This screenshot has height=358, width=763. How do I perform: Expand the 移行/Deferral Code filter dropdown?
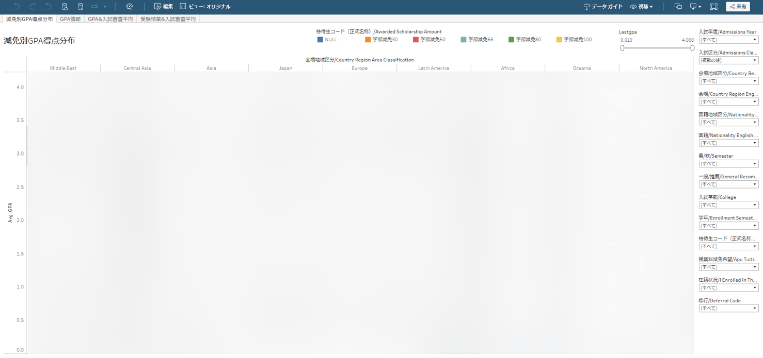pos(728,309)
